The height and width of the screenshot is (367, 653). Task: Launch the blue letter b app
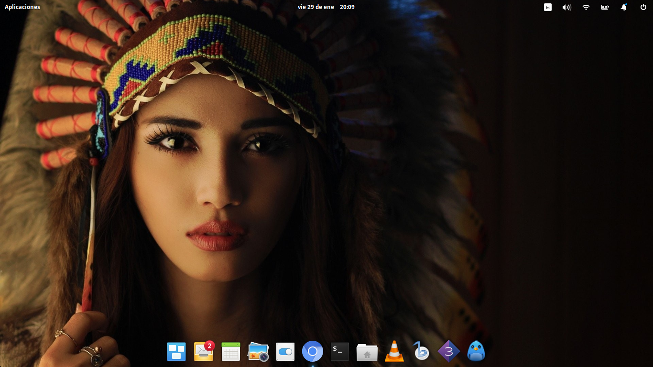[421, 351]
